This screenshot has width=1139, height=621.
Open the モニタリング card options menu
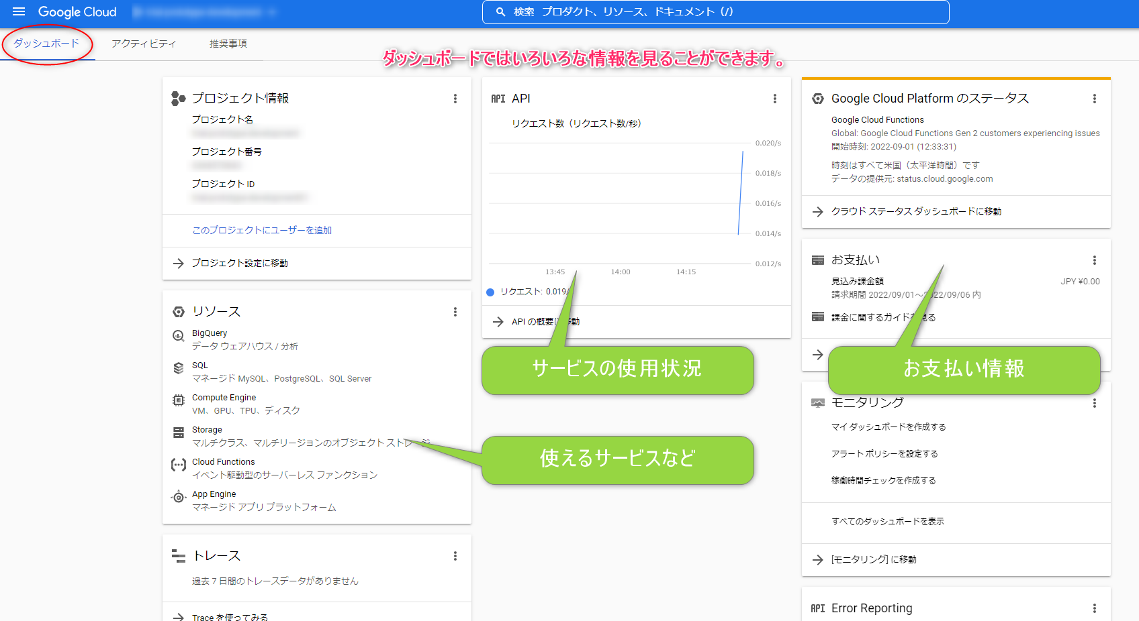click(x=1095, y=403)
